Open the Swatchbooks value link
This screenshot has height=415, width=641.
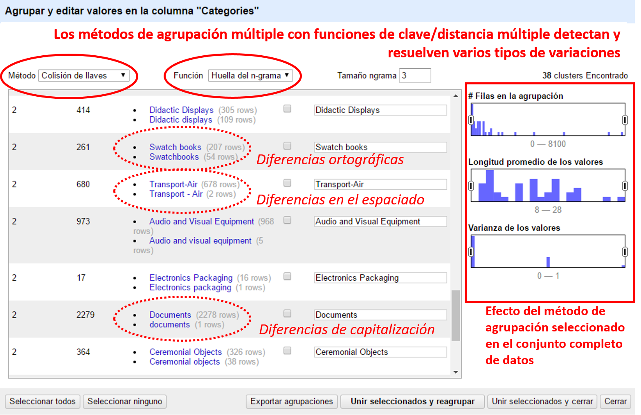pyautogui.click(x=174, y=157)
